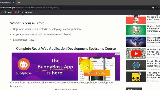Image resolution: width=160 pixels, height=90 pixels.
Task: Click the WooCommerce eCommerce course title
Action: point(153,18)
